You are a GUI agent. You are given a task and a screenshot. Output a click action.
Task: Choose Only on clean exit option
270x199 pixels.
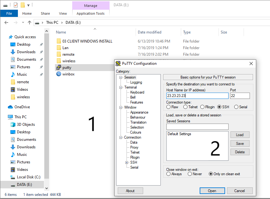[211, 174]
